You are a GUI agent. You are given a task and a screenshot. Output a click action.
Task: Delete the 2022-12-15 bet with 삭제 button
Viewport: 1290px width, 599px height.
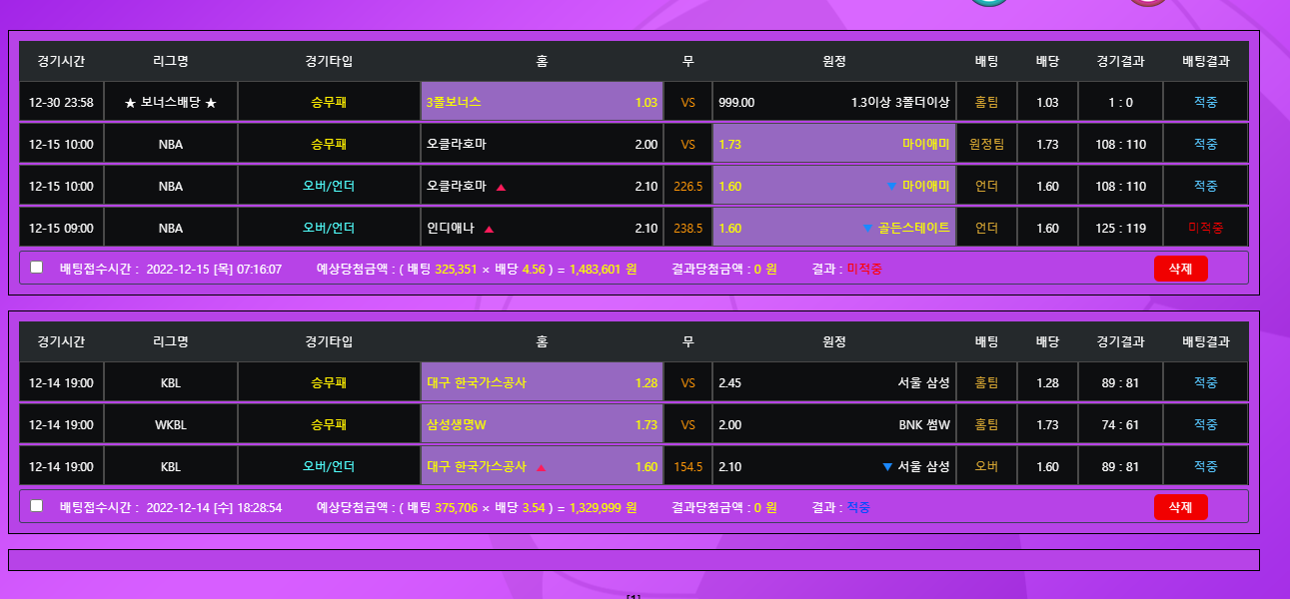tap(1180, 269)
